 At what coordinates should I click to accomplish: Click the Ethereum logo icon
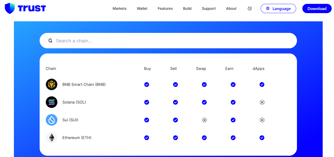tap(51, 137)
